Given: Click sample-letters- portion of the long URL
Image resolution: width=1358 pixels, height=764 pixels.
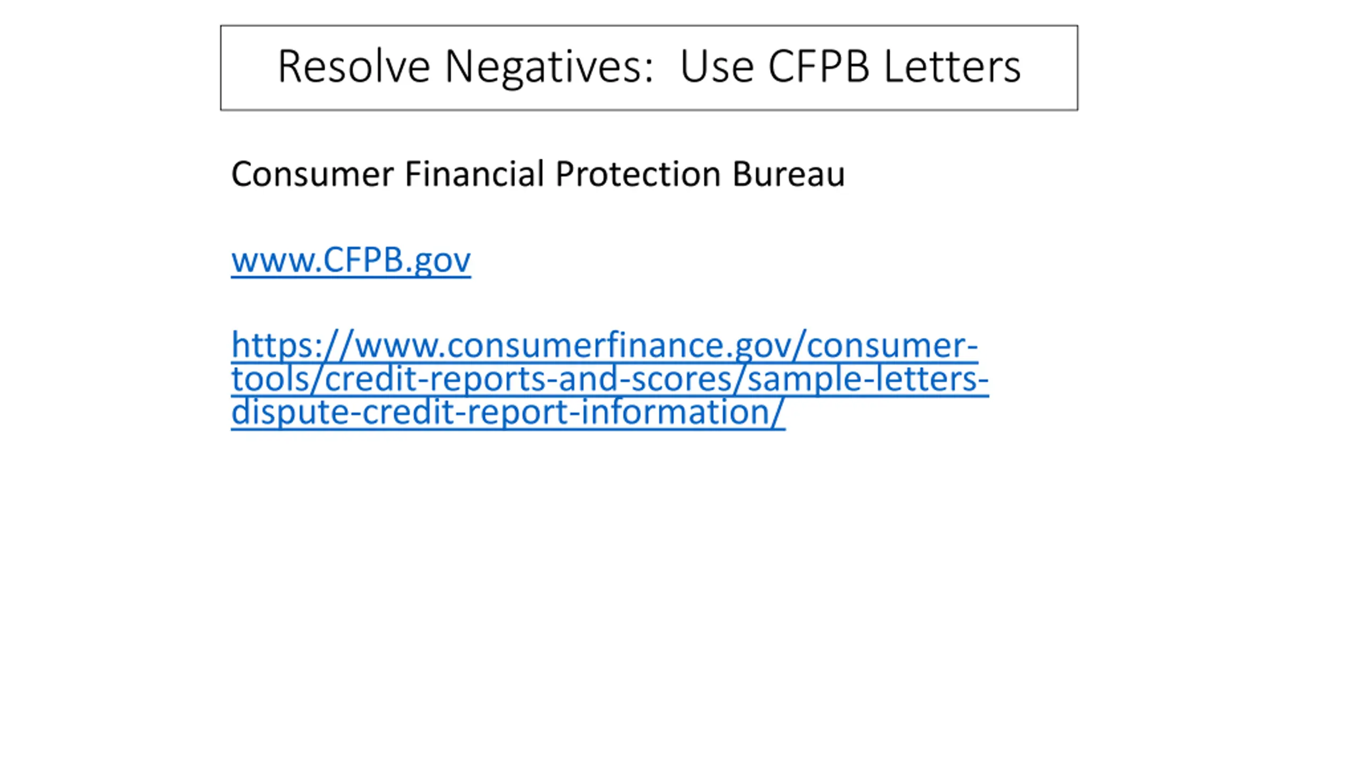Looking at the screenshot, I should pos(868,379).
